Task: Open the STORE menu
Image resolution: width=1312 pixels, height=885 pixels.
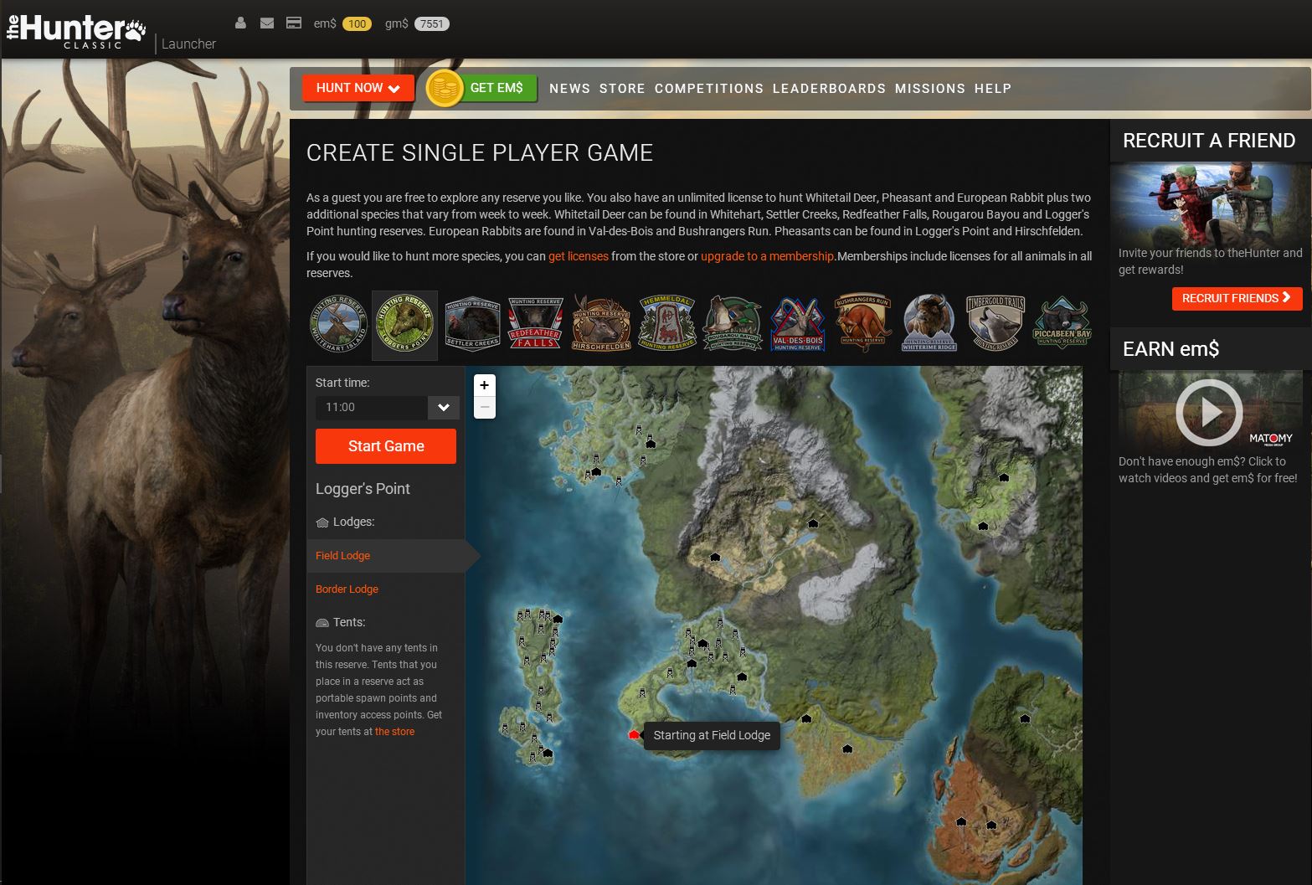Action: (x=622, y=89)
